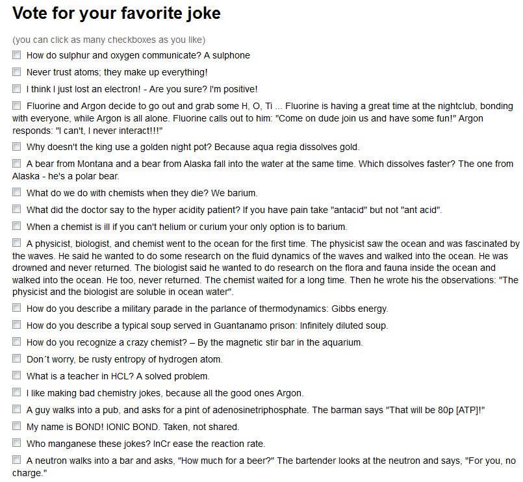Select the magnetic stir bar joke checkbox

point(17,342)
